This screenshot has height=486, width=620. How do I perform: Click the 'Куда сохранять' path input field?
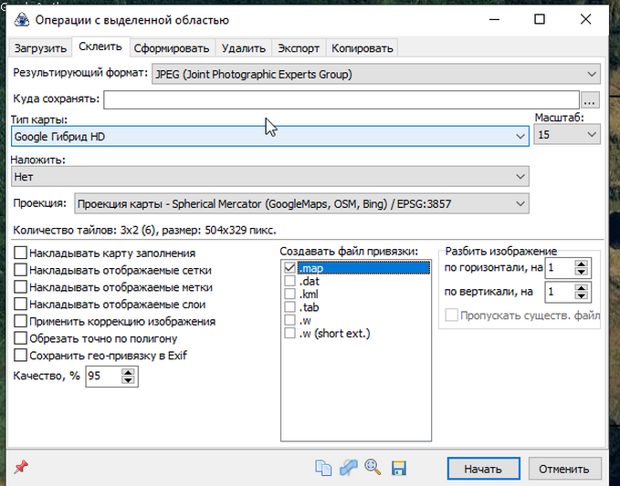click(x=342, y=99)
